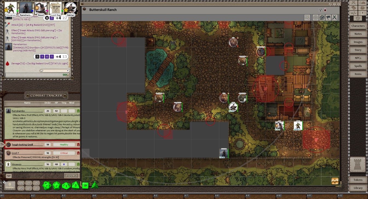Toggle the image lock padlock
The width and height of the screenshot is (368, 199).
click(325, 10)
